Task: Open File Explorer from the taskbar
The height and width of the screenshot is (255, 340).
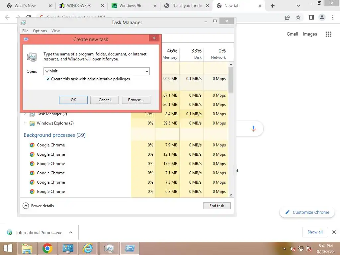Action: tap(27, 248)
